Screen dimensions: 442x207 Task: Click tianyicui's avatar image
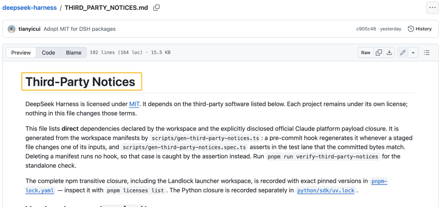12,29
